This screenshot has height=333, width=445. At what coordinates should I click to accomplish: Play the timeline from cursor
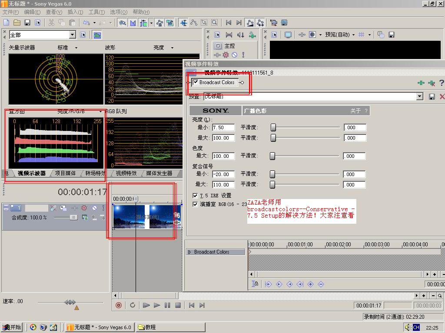click(x=156, y=305)
